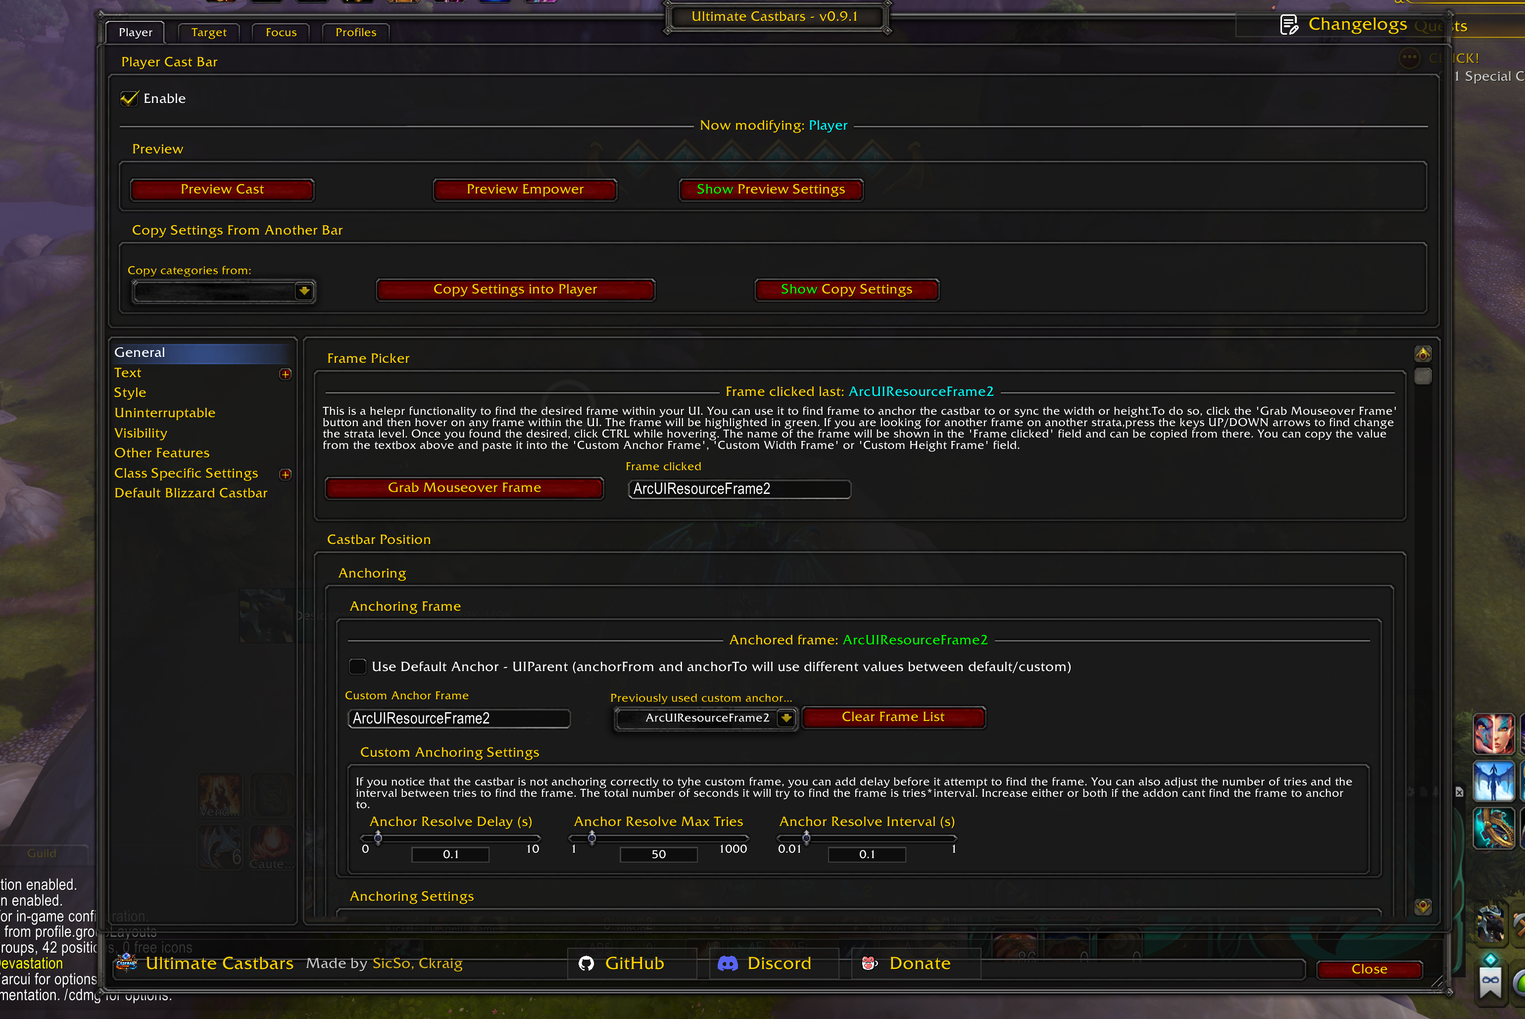This screenshot has width=1525, height=1019.
Task: Click the Discord logo icon
Action: [727, 963]
